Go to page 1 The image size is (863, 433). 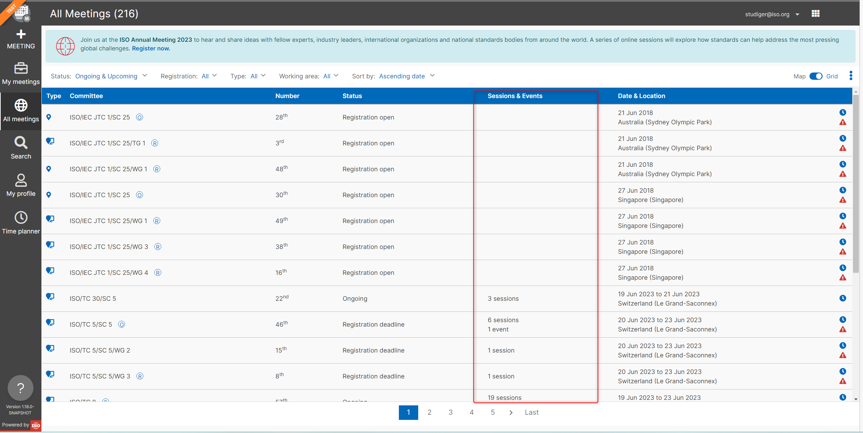coord(408,413)
